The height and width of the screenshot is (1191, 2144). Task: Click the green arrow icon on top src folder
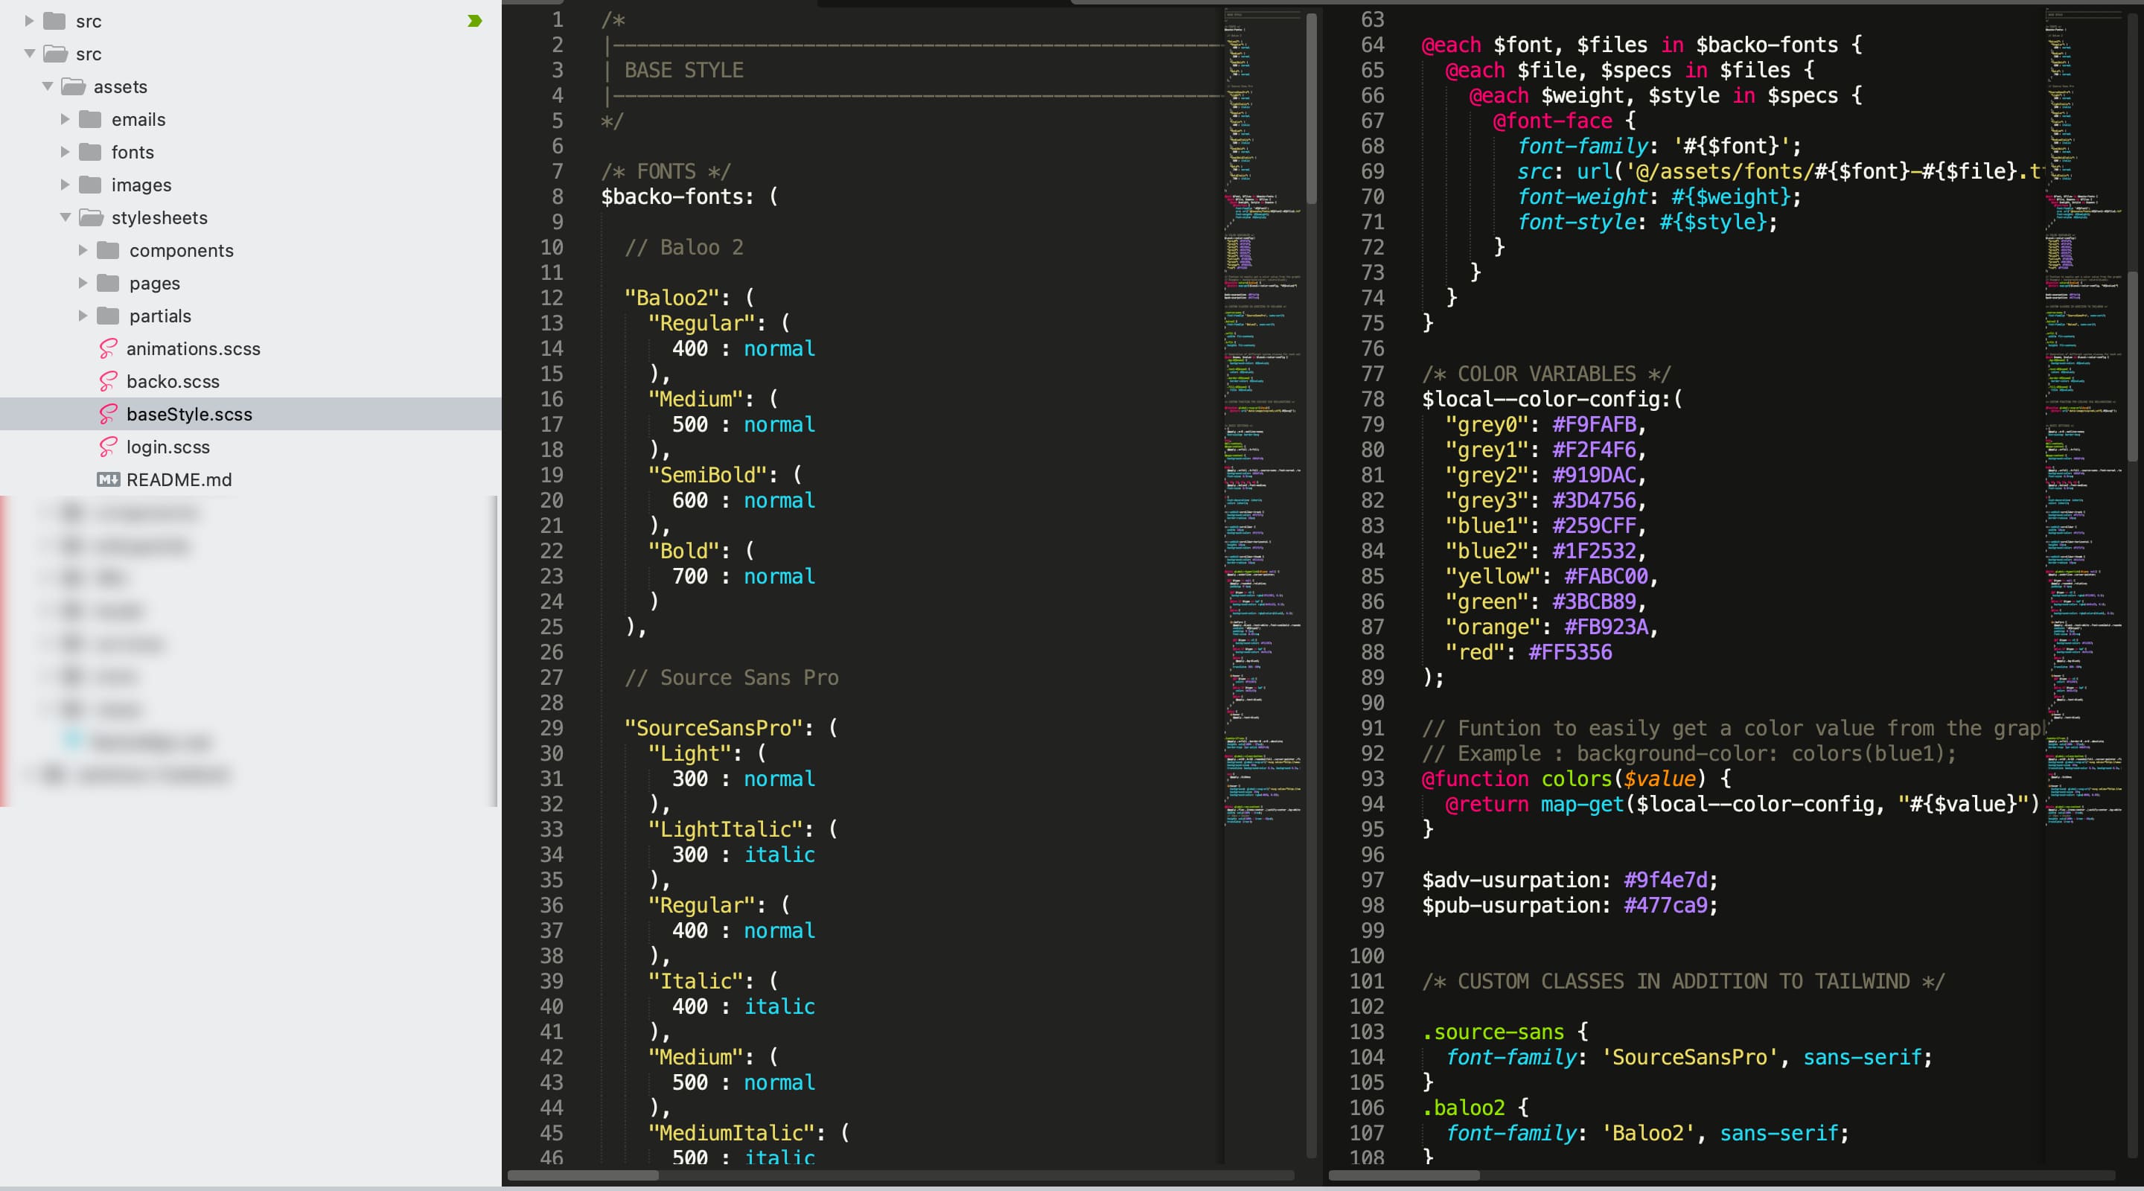point(475,21)
